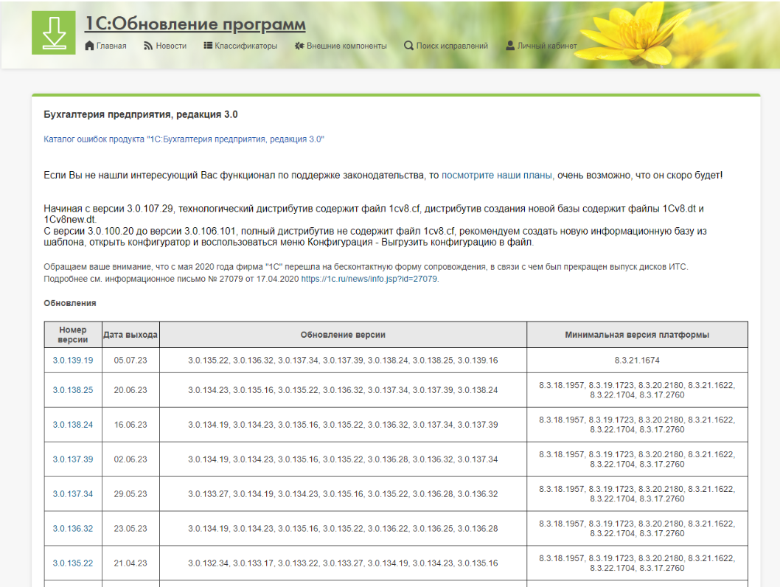
Task: Click the platform version 8.3.21.1674 cell
Action: tap(637, 360)
